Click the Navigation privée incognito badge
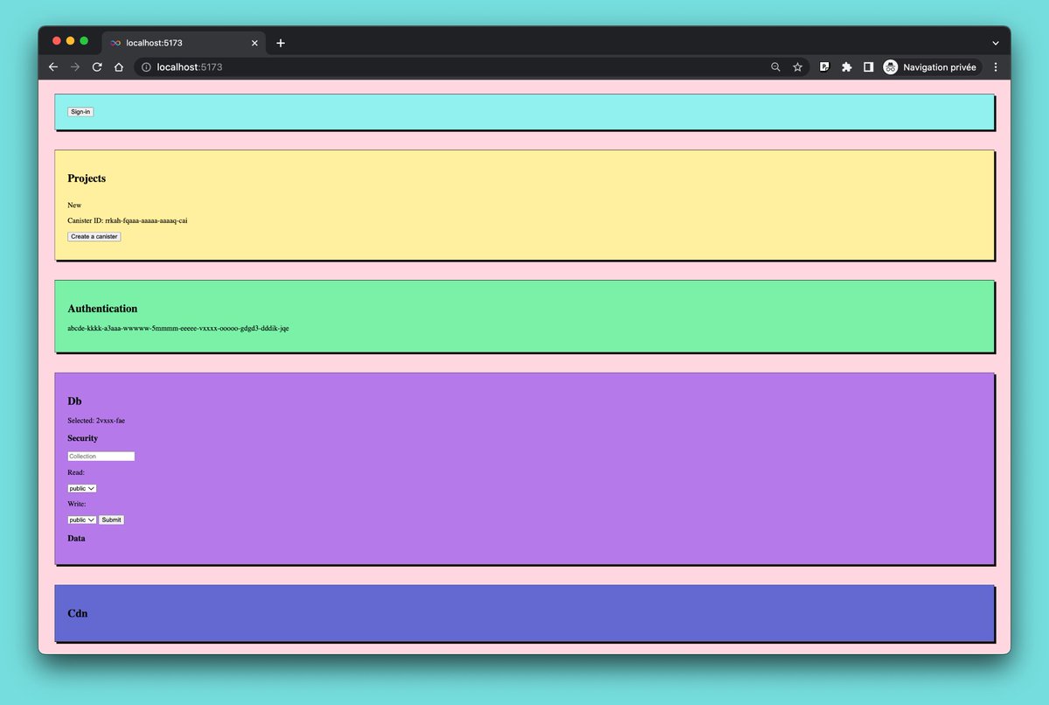The width and height of the screenshot is (1049, 705). click(931, 66)
